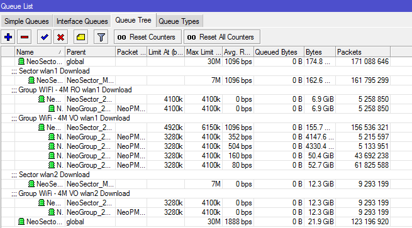
Task: Sort by the Name column header
Action: [x=40, y=52]
